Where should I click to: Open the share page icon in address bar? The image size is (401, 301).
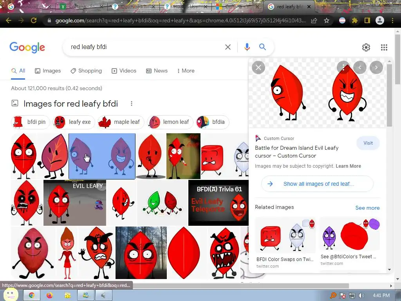pos(314,20)
